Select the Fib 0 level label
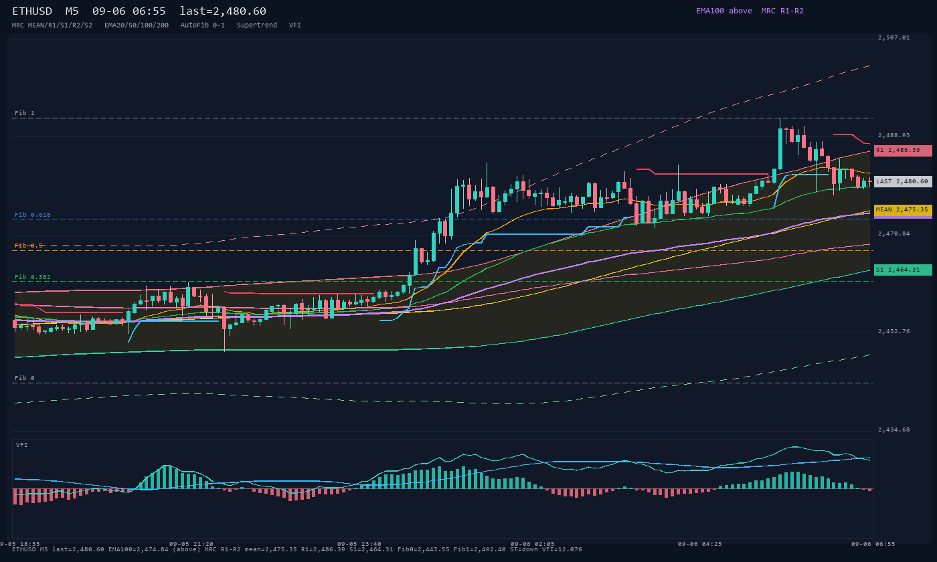 point(25,378)
